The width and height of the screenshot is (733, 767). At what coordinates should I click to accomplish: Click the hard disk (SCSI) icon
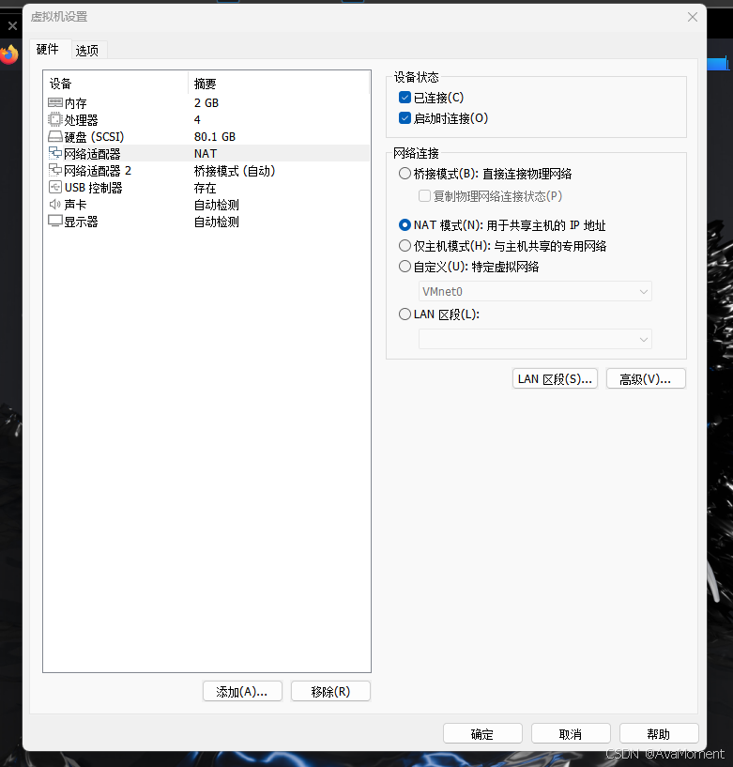click(55, 136)
